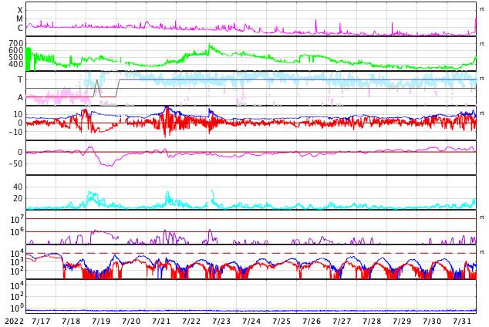Screen dimensions: 489x327
Task: Click the 400 axis value on the green plot
Action: [x=16, y=64]
